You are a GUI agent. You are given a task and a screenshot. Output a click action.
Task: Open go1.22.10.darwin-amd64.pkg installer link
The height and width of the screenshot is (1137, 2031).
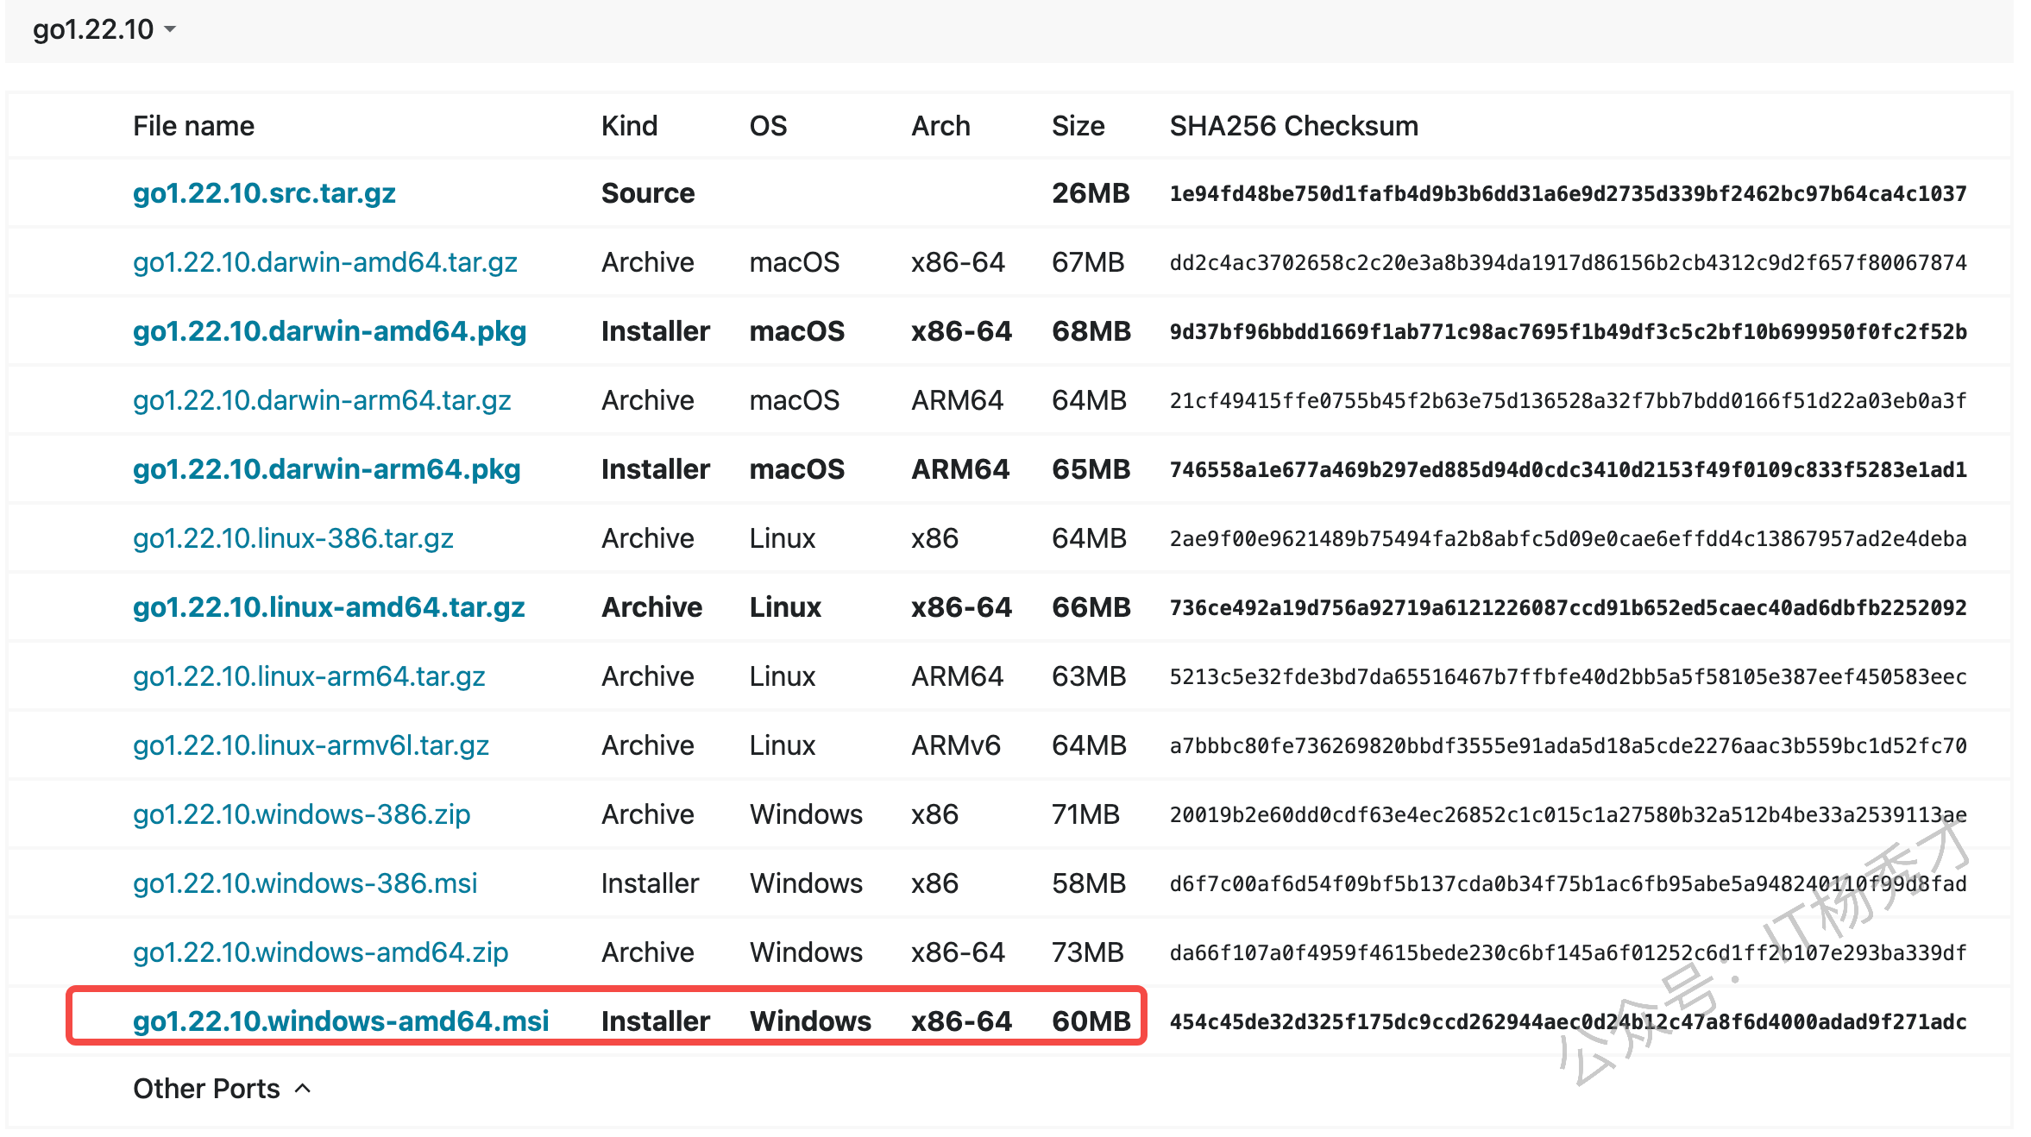329,331
